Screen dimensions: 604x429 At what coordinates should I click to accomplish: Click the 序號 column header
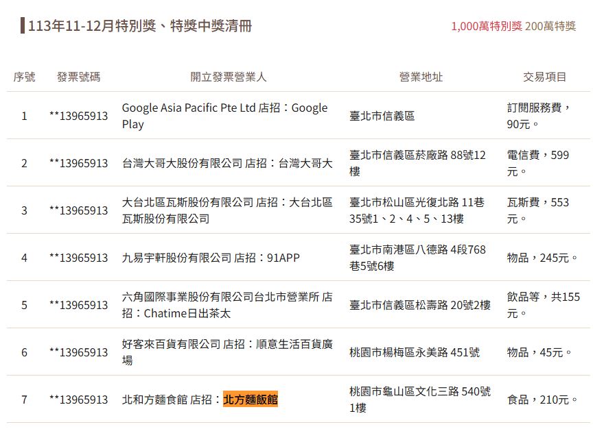click(24, 77)
